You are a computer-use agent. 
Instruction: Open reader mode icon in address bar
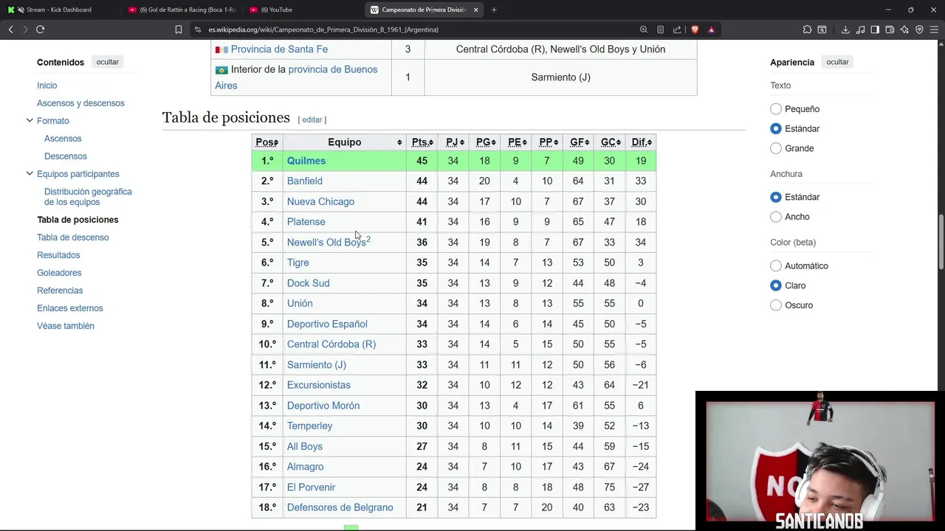[x=661, y=29]
